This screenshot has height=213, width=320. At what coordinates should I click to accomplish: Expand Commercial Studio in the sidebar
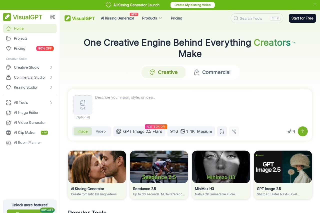30,77
